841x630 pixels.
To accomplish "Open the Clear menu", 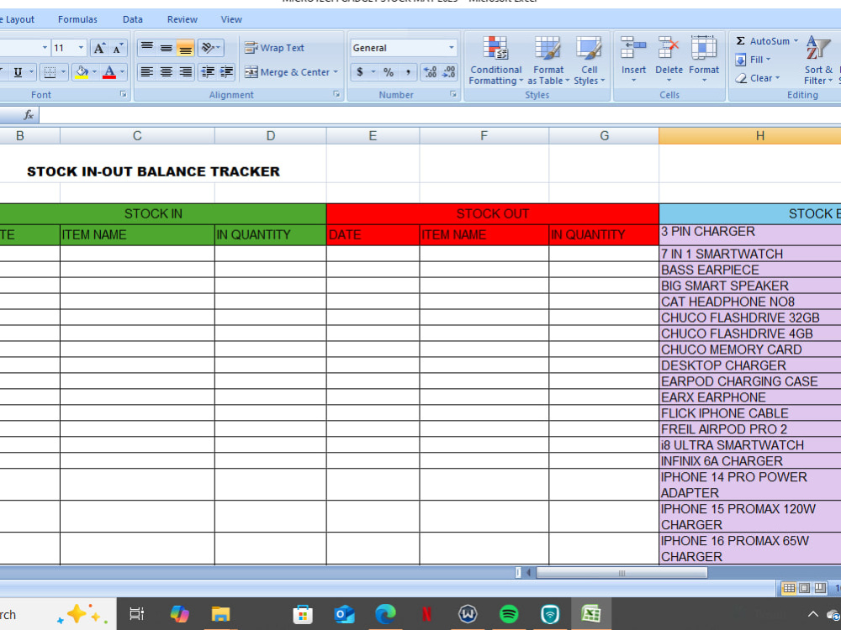I will (x=757, y=78).
